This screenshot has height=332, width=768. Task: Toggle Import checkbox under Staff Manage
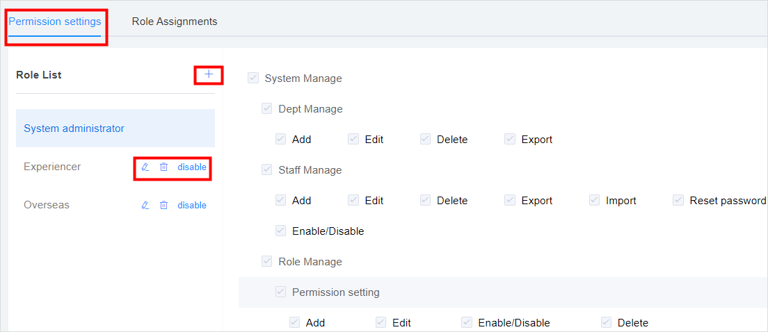[595, 200]
